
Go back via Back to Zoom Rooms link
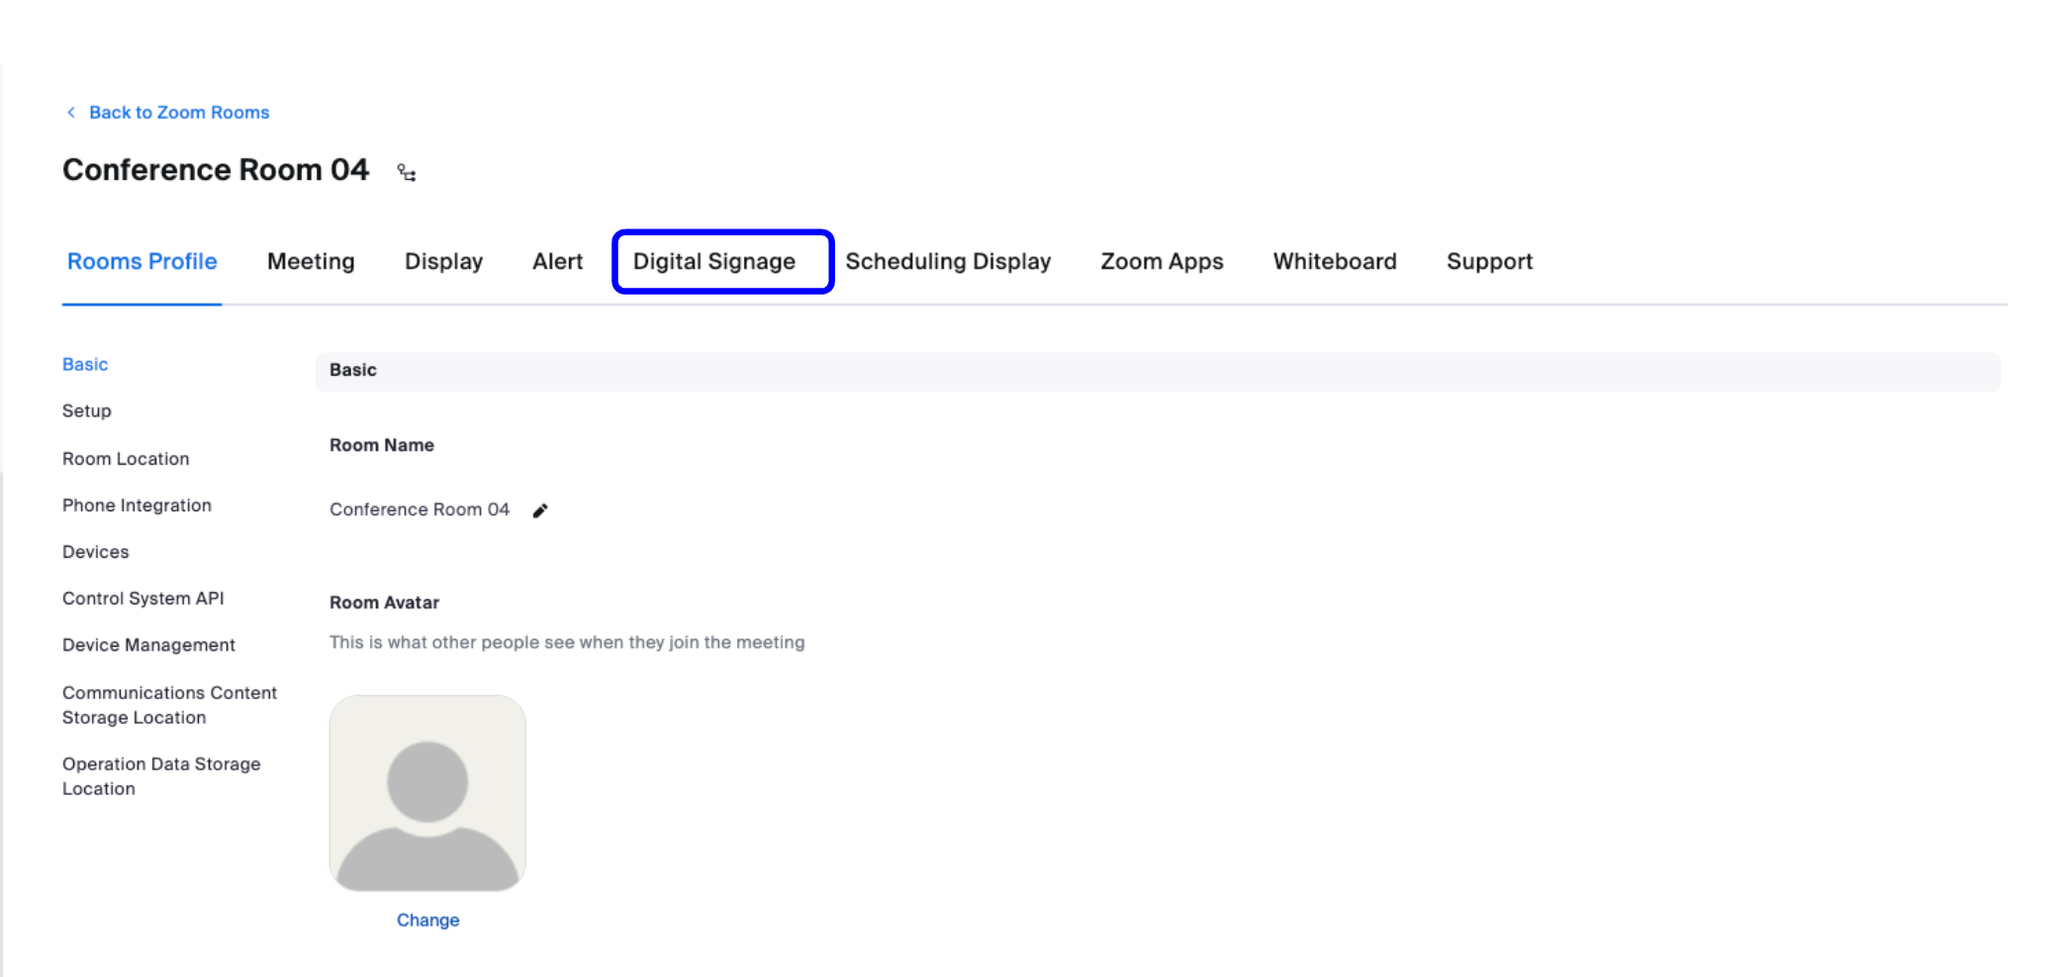[179, 113]
